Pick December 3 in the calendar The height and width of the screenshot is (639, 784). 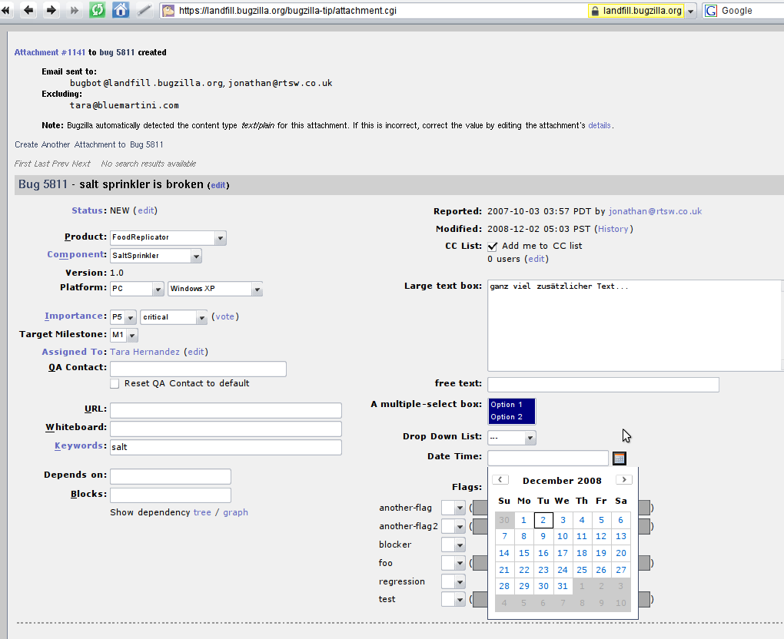click(563, 520)
